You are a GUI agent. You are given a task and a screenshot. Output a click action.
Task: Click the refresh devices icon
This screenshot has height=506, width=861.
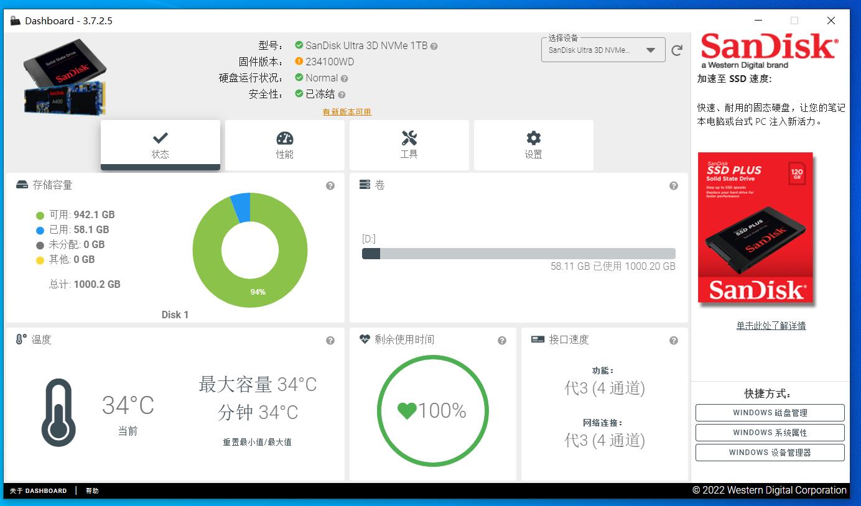677,50
